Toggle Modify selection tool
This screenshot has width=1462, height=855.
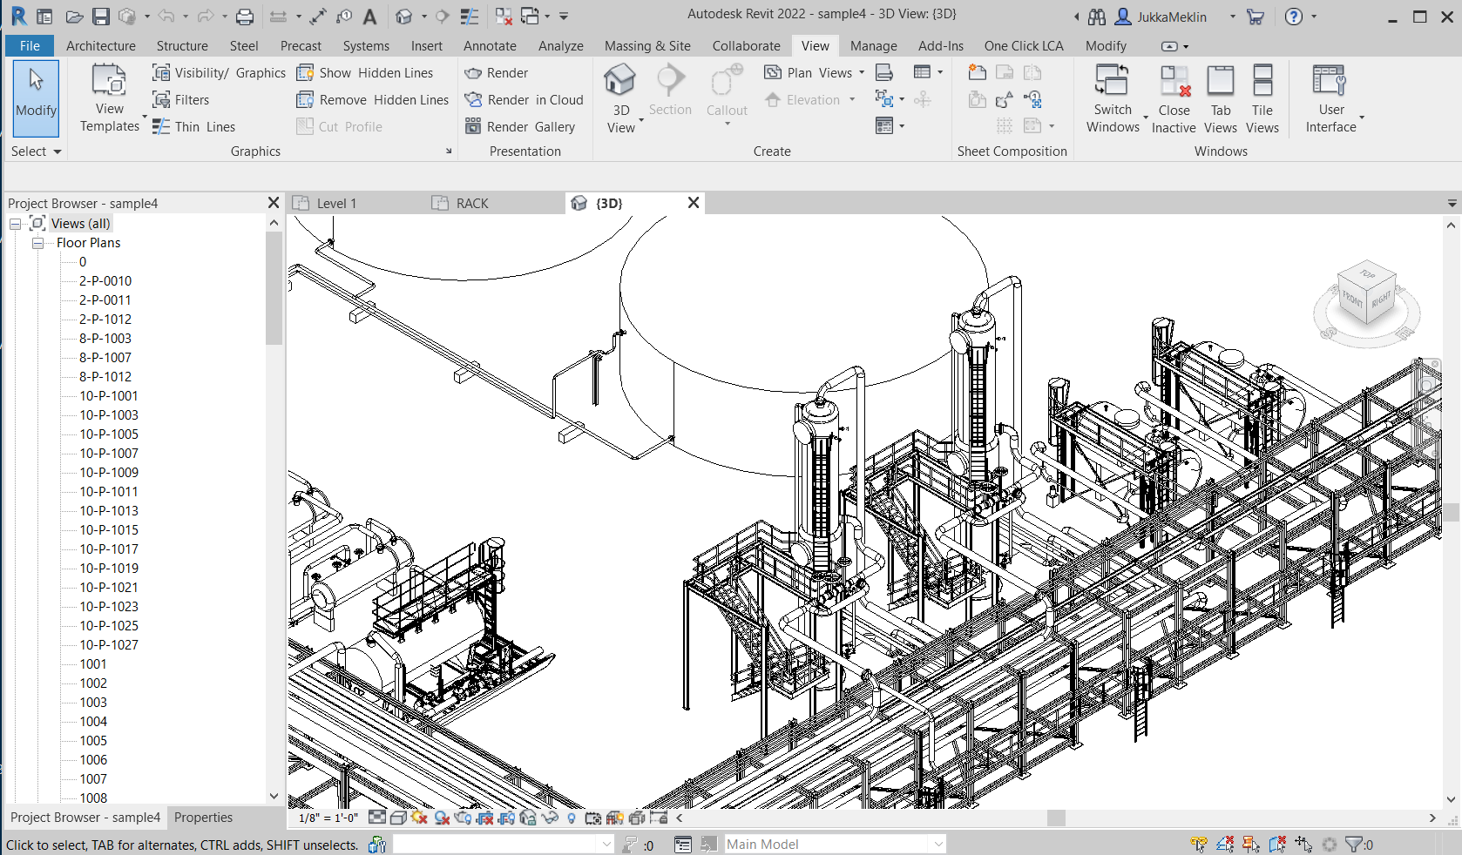(x=36, y=98)
